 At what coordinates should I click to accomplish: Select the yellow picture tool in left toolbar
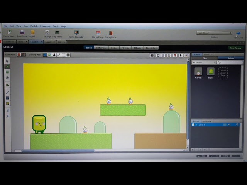tap(8, 104)
